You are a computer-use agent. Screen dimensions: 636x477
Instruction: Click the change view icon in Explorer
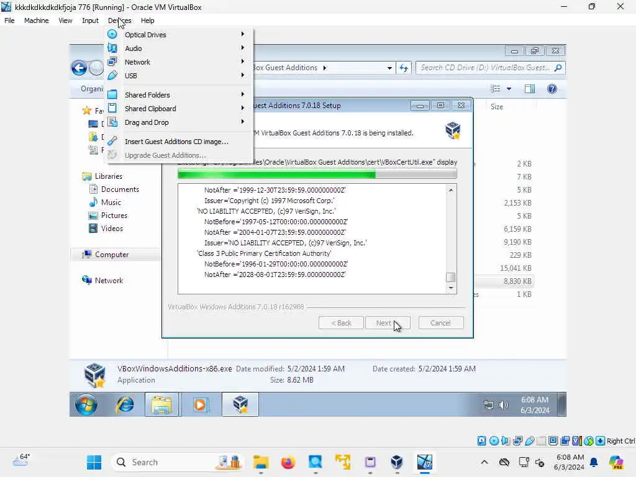[496, 89]
